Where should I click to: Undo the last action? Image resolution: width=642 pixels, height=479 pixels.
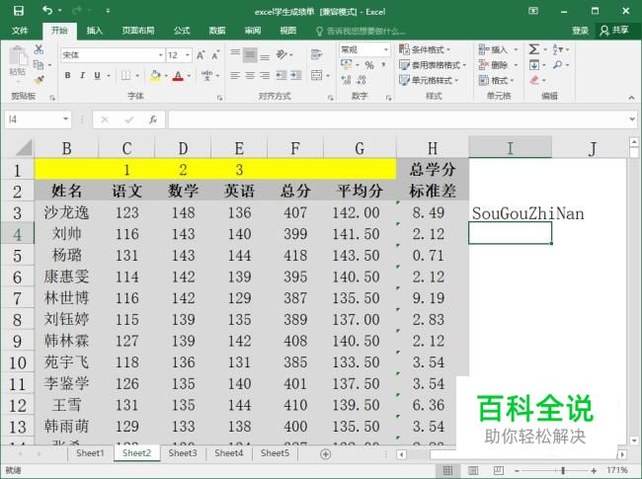click(47, 11)
